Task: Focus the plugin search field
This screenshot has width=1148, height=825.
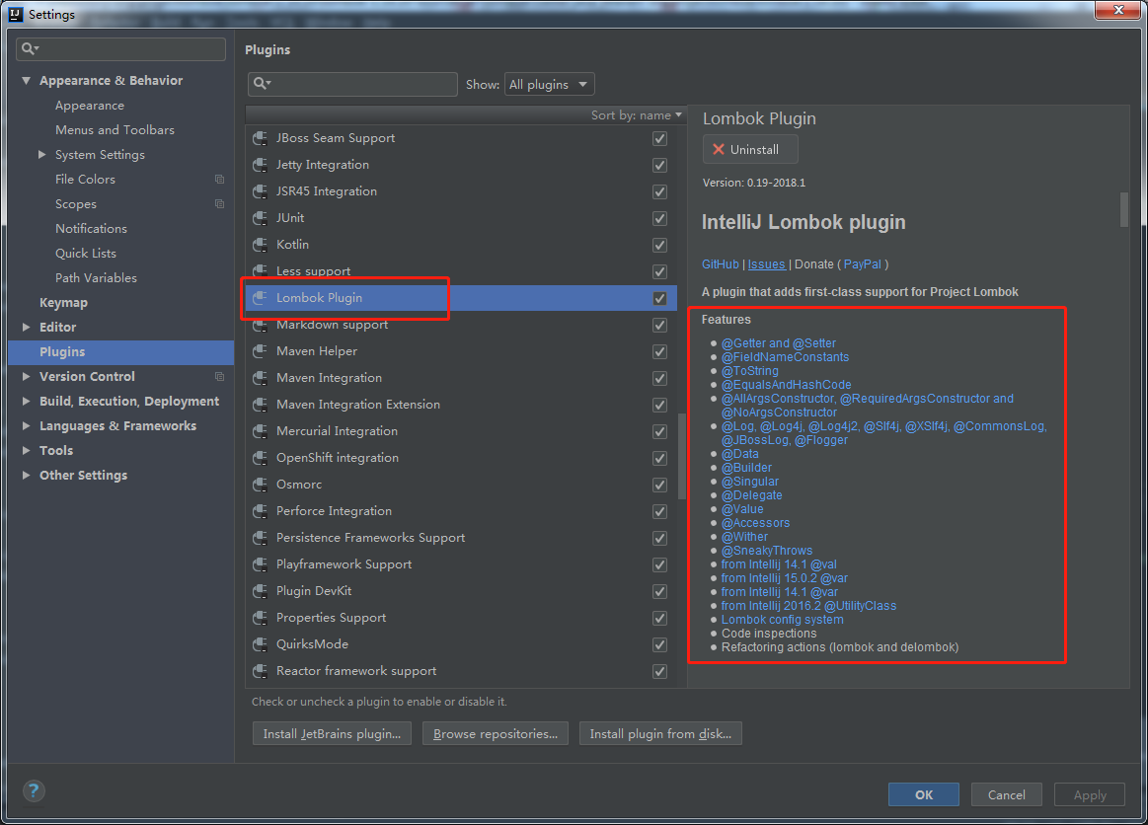Action: point(352,84)
